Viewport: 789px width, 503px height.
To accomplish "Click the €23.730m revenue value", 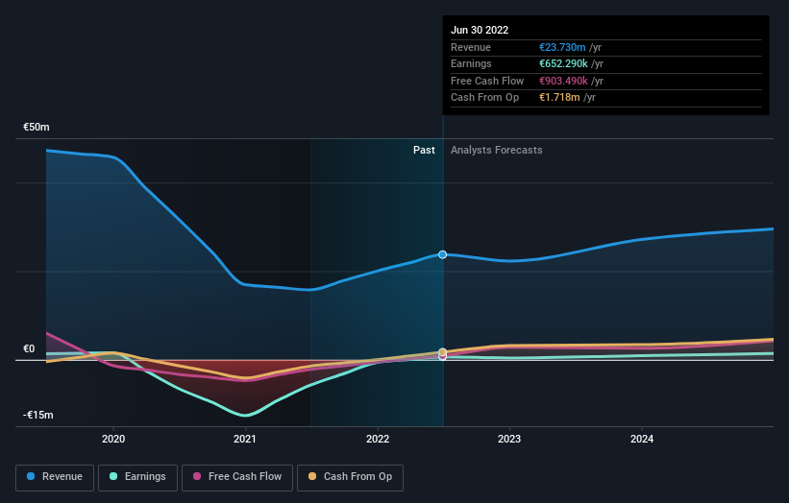I will tap(562, 47).
